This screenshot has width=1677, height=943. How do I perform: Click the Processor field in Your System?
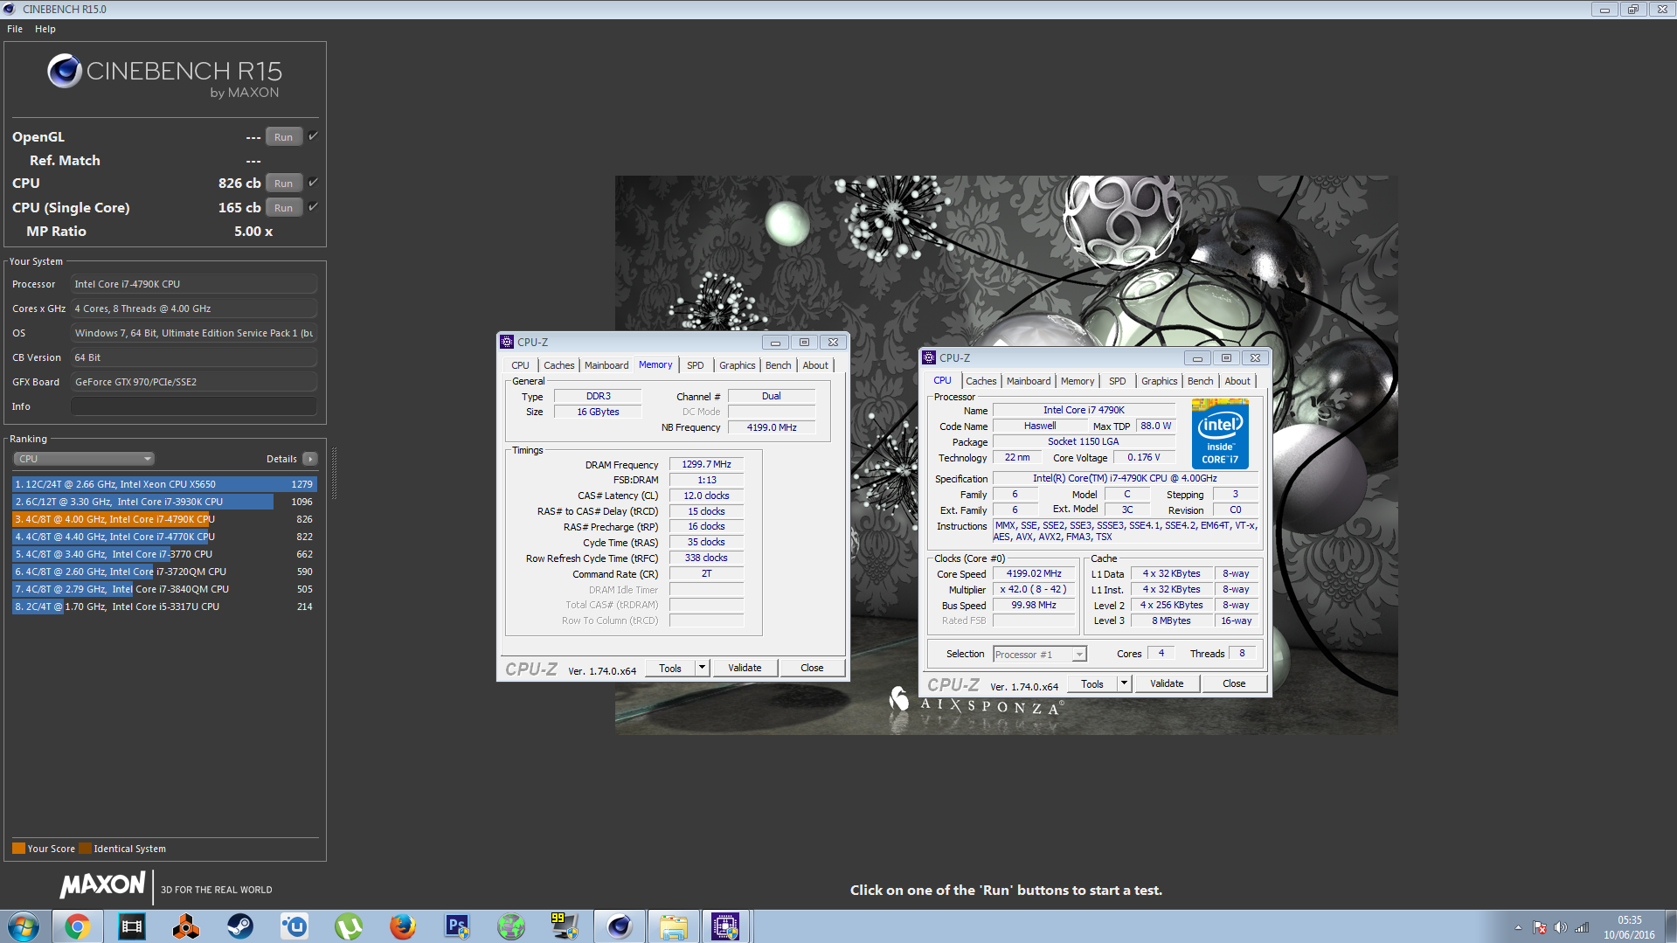point(193,284)
